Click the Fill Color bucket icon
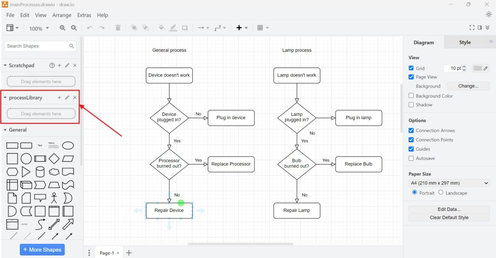Screen dimensions: 496x258 (x=162, y=28)
